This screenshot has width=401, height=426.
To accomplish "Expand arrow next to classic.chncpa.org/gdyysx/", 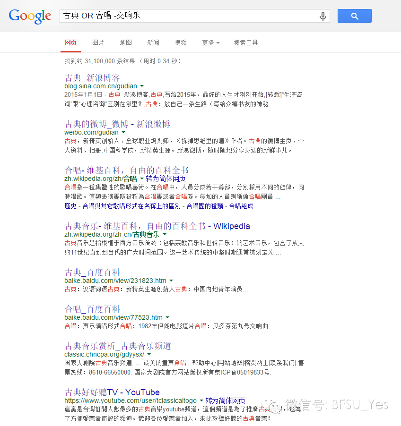I will (149, 354).
